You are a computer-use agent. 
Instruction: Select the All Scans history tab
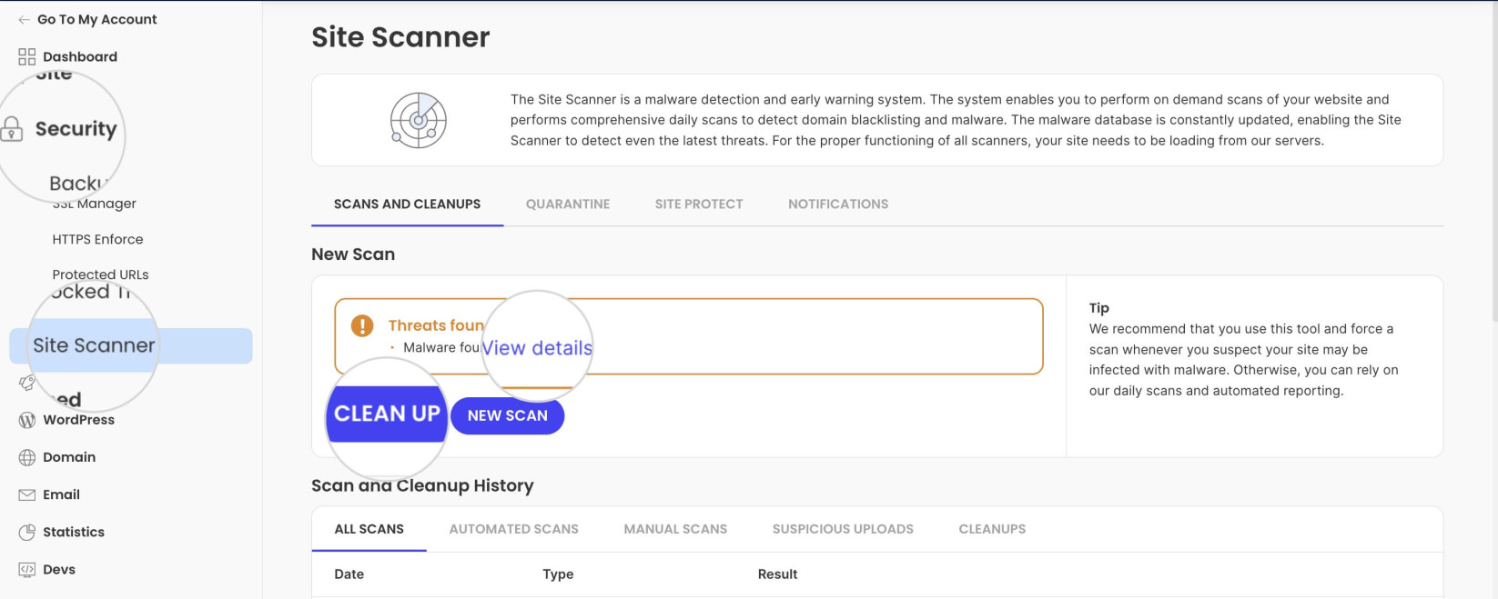tap(369, 529)
